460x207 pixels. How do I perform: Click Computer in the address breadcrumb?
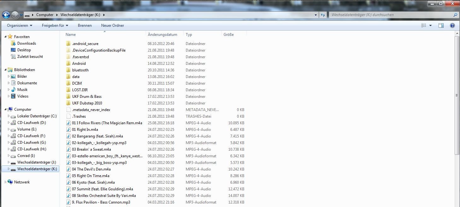click(45, 15)
